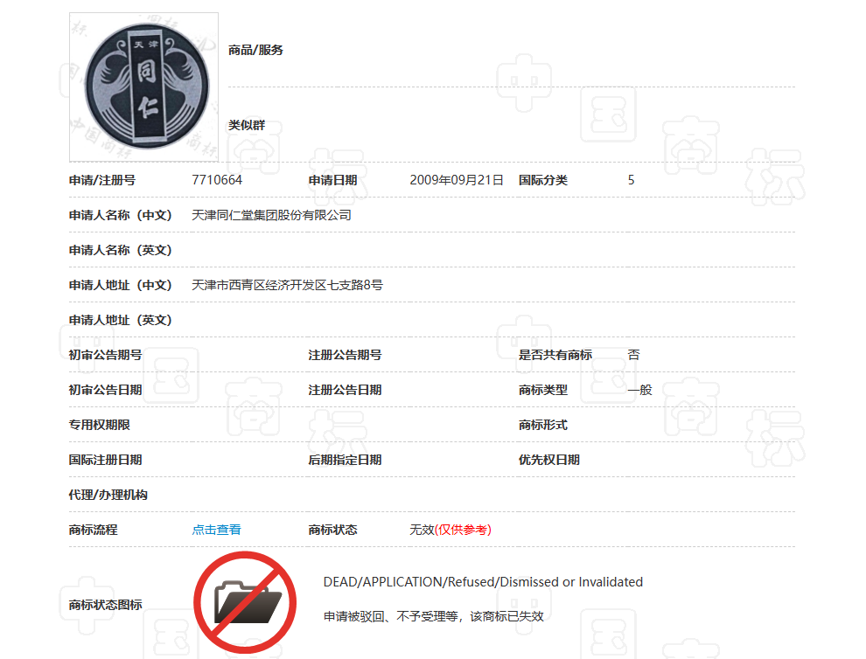Click the 商标形式 label
866x659 pixels.
tap(543, 425)
